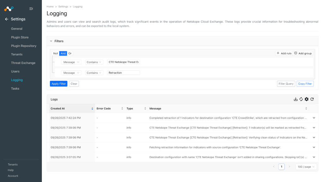Click the Apply Filter button
323x182 pixels.
58,84
